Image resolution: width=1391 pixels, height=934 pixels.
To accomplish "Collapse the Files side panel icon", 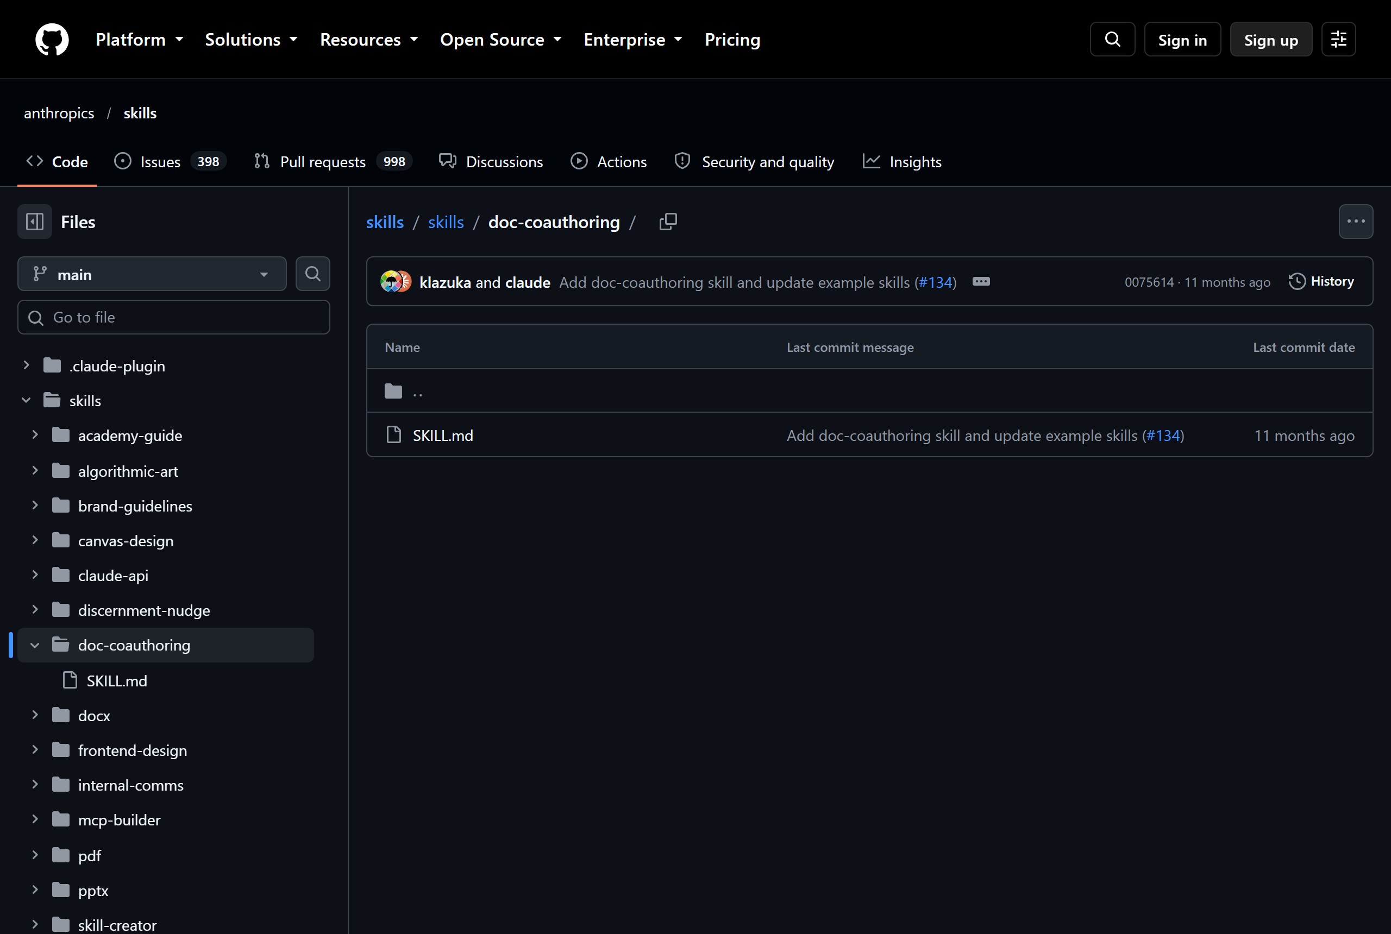I will click(x=35, y=222).
